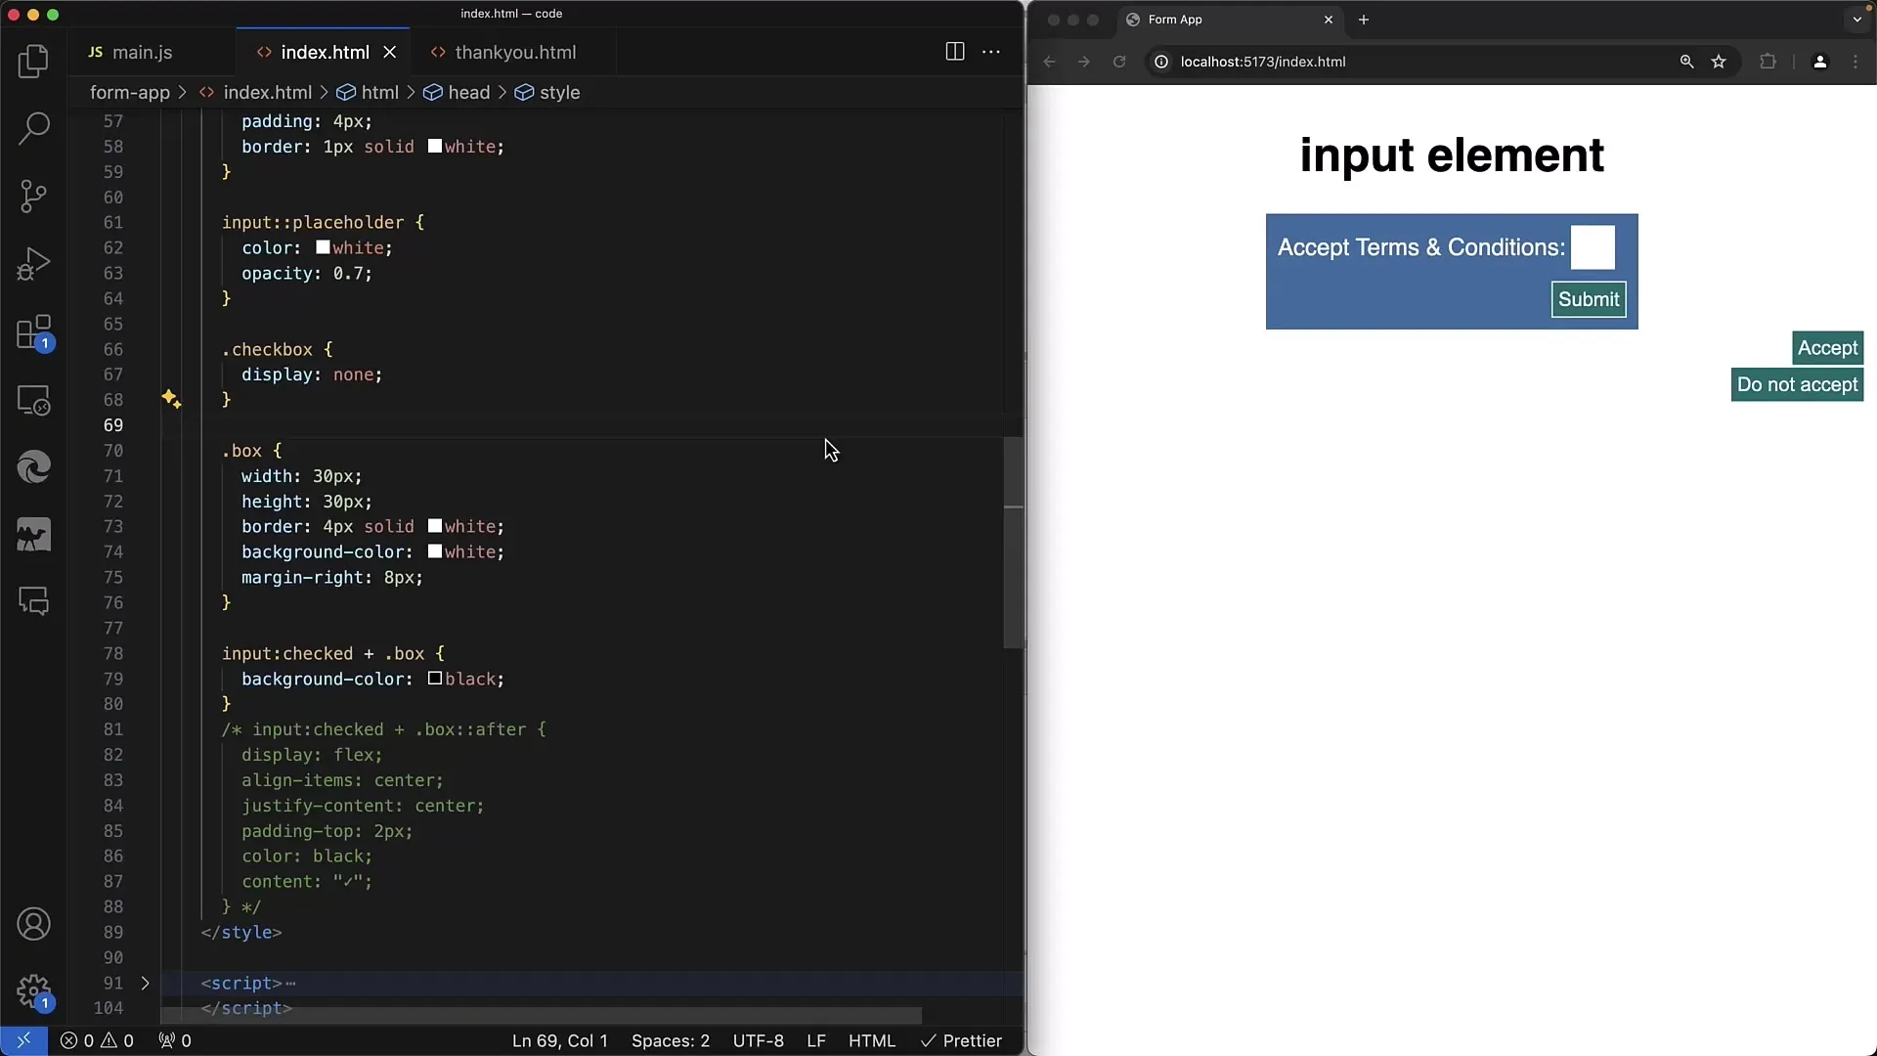Image resolution: width=1877 pixels, height=1056 pixels.
Task: Click the UTF-8 status bar item
Action: coord(758,1040)
